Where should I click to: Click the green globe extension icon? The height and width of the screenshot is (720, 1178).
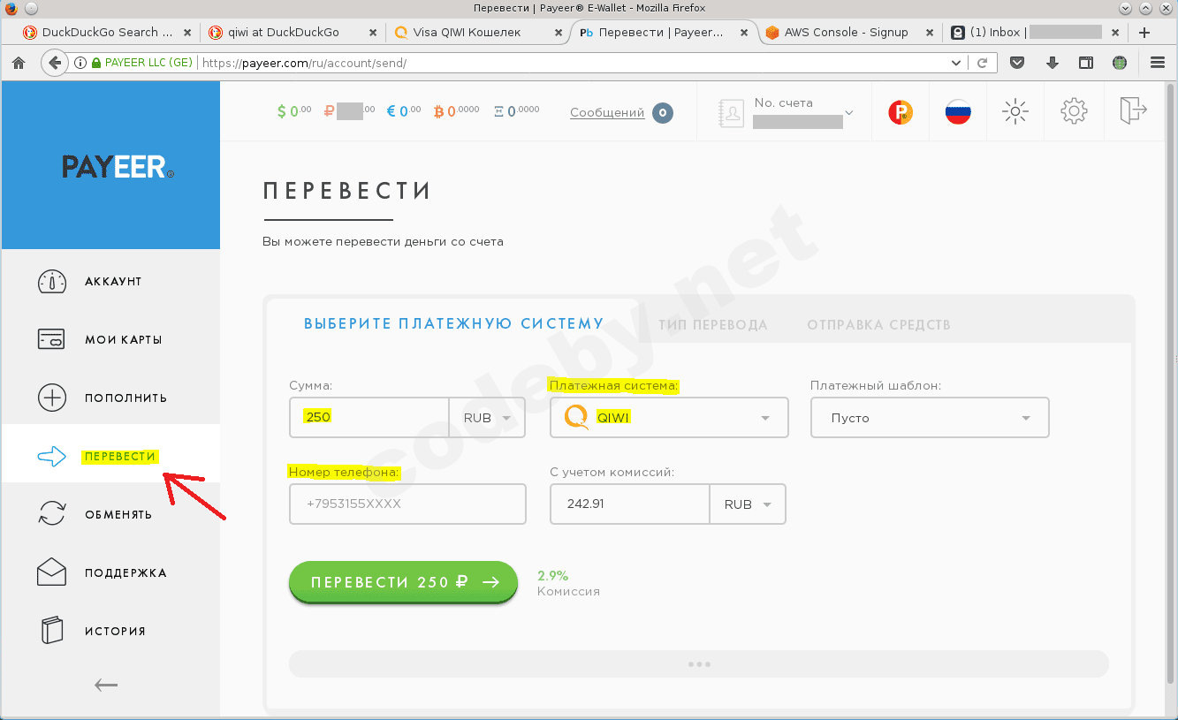[1120, 63]
